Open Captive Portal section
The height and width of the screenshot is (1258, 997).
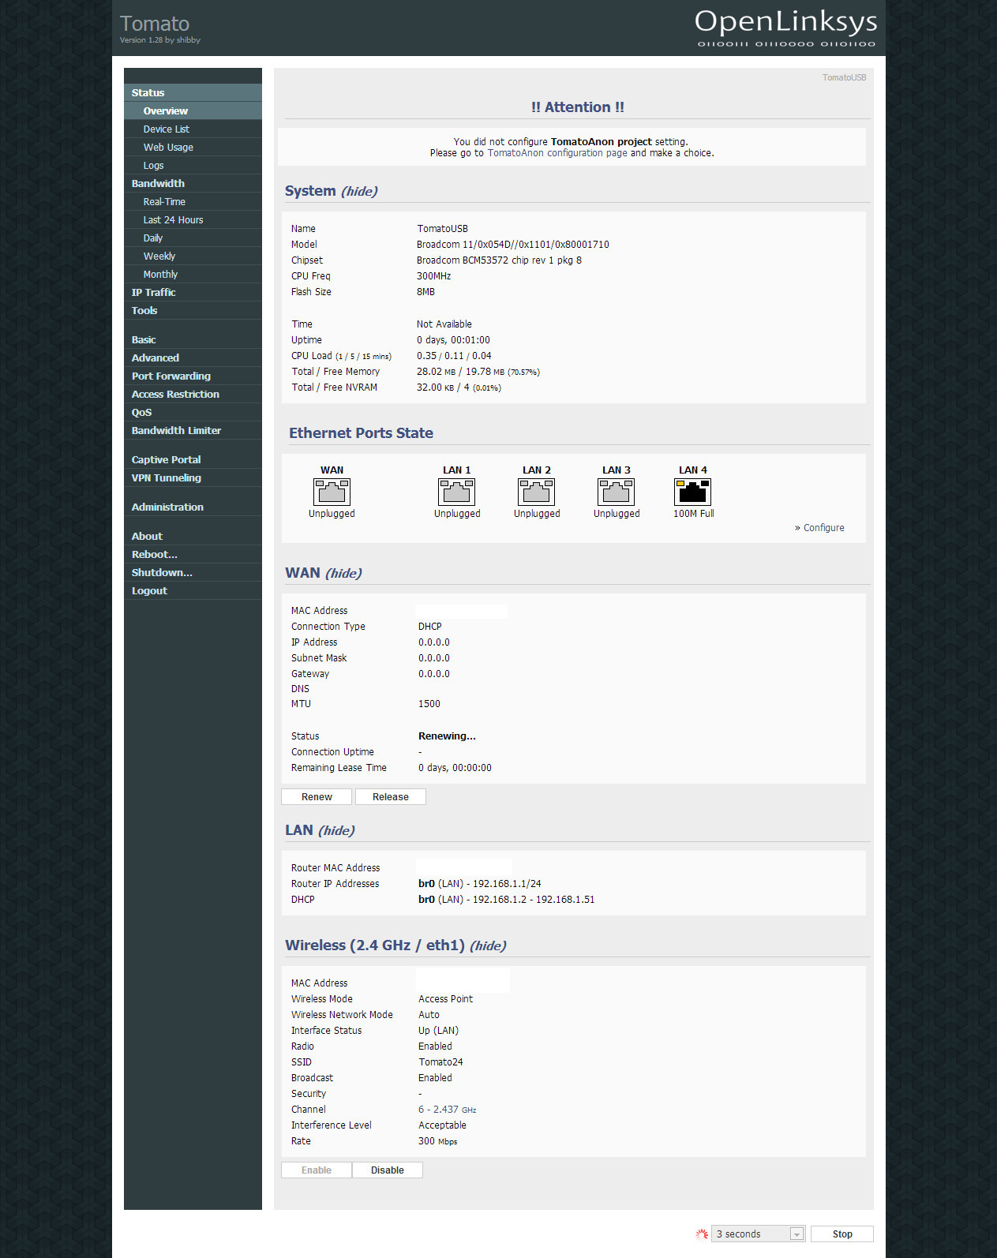click(x=193, y=459)
